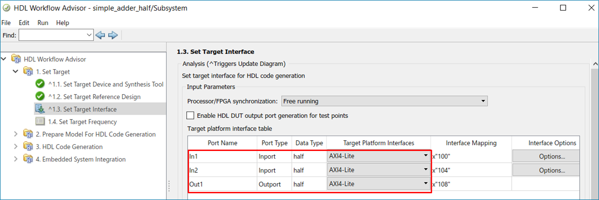Viewport: 599px width, 200px height.
Task: Click the Port Name column header
Action: pos(222,143)
